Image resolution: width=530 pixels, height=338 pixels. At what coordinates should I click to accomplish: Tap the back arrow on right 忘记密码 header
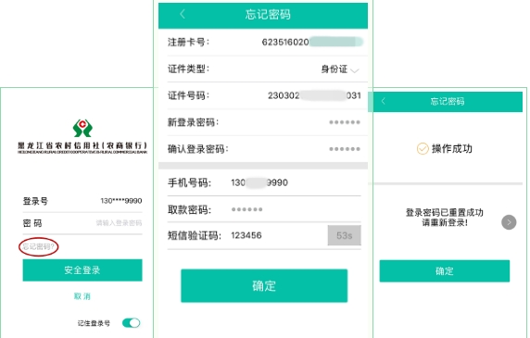[x=384, y=101]
